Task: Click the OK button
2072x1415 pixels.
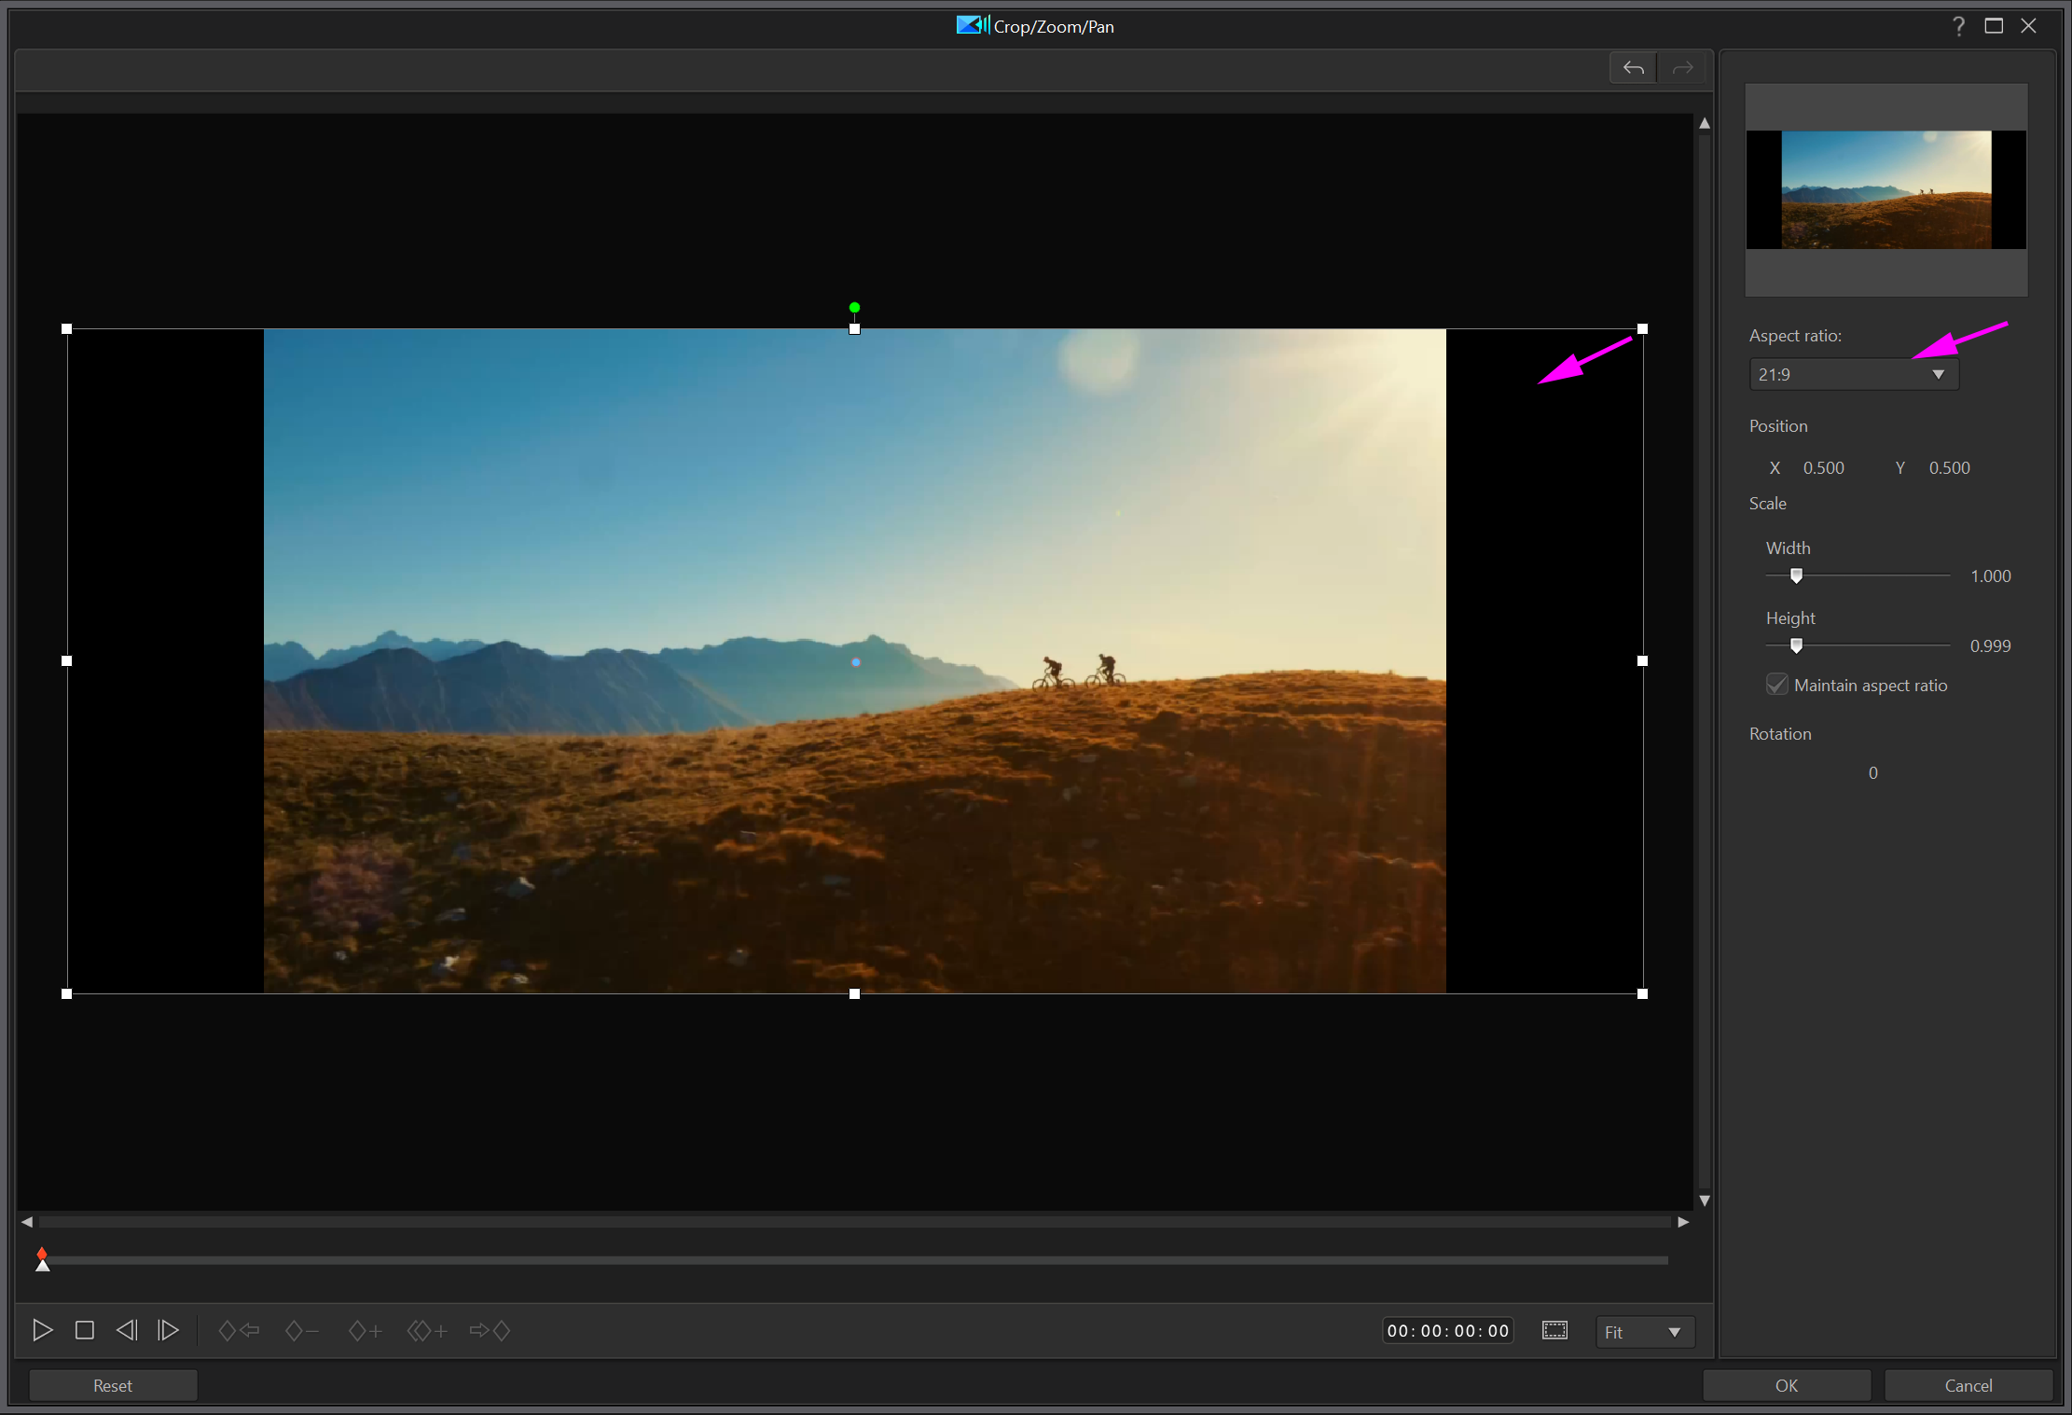Action: click(x=1786, y=1385)
